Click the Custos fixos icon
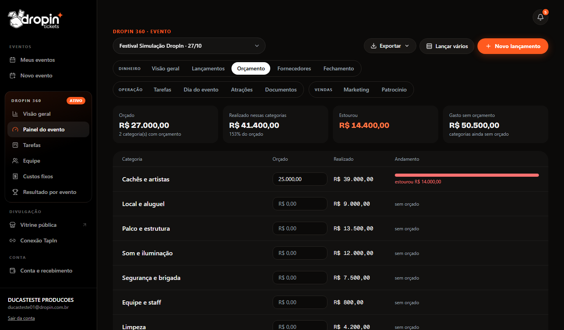Screen dimensions: 564x330 coord(15,176)
